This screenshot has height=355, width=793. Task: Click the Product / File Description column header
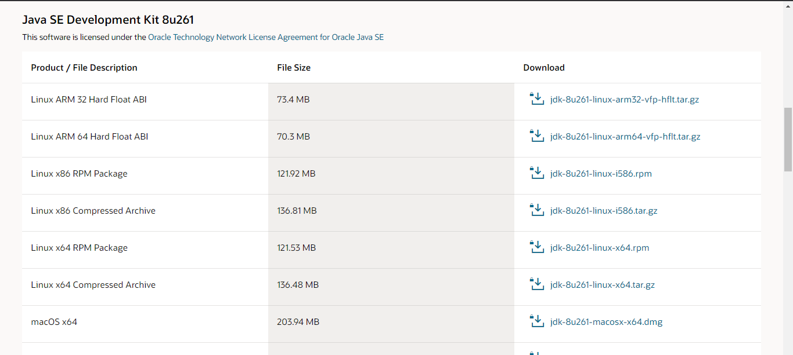click(84, 68)
